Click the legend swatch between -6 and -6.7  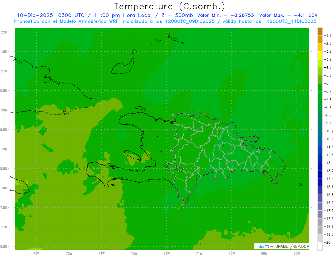[320, 87]
